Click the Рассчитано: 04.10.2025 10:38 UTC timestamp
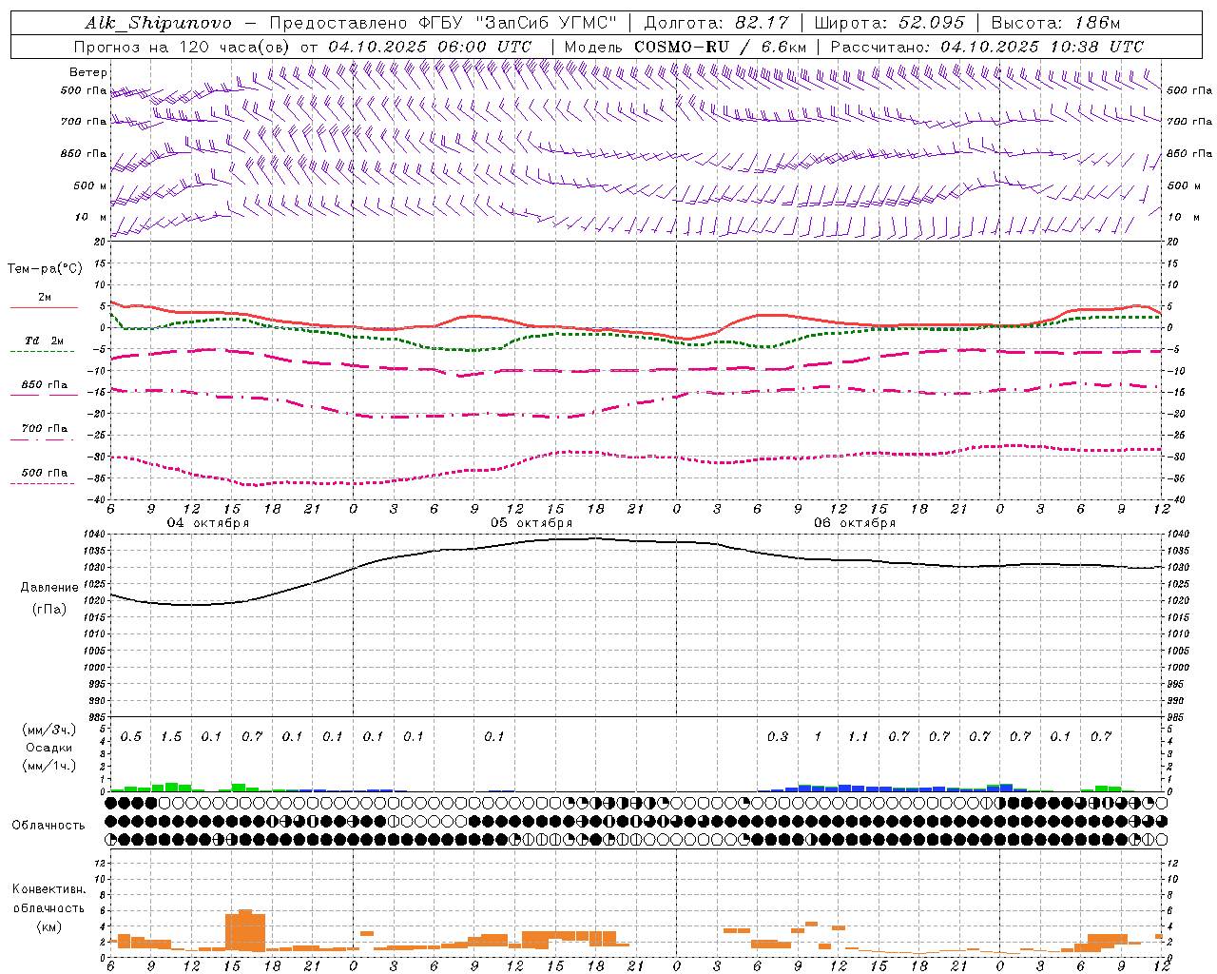 pos(987,47)
